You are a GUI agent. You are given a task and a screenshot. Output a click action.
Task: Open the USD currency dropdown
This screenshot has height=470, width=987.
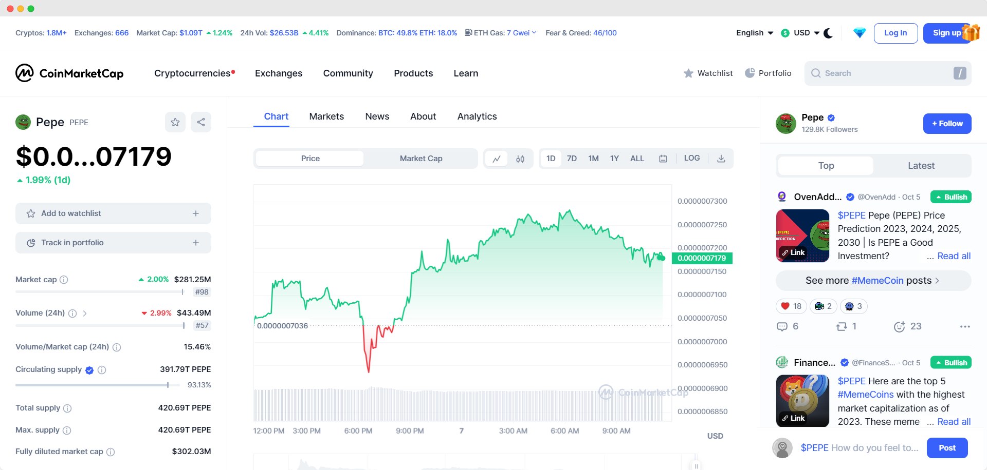point(800,33)
